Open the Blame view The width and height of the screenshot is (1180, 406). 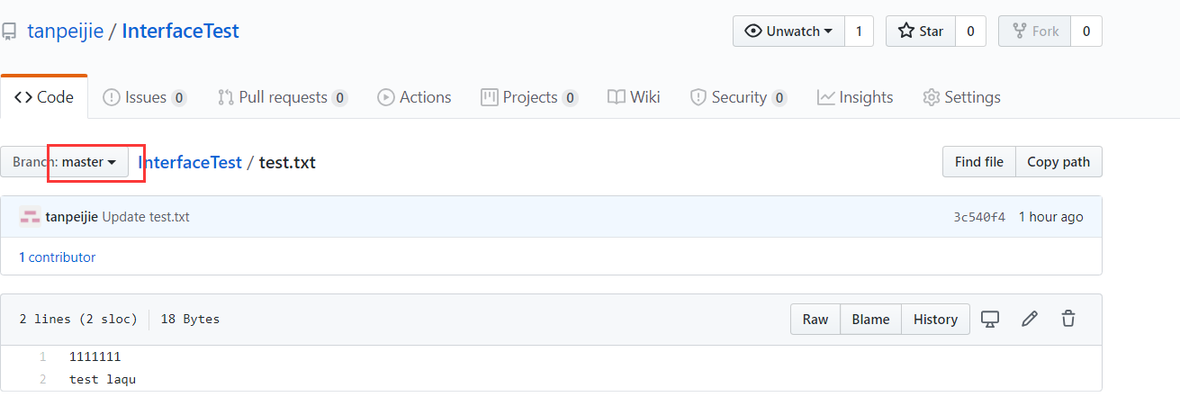pyautogui.click(x=870, y=319)
